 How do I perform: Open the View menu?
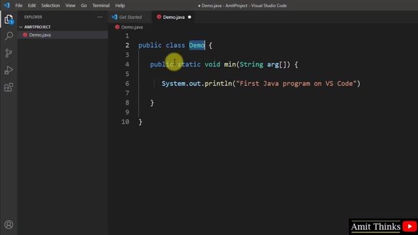[71, 5]
